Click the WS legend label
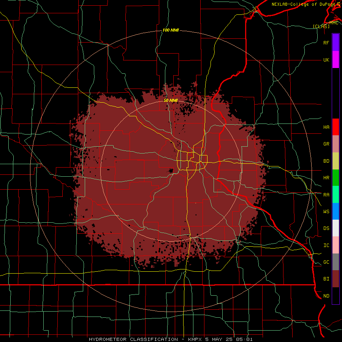The image size is (342, 342). click(x=326, y=211)
